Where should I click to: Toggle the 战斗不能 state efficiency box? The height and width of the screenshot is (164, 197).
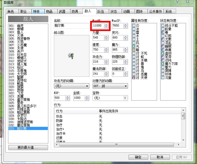point(163,25)
